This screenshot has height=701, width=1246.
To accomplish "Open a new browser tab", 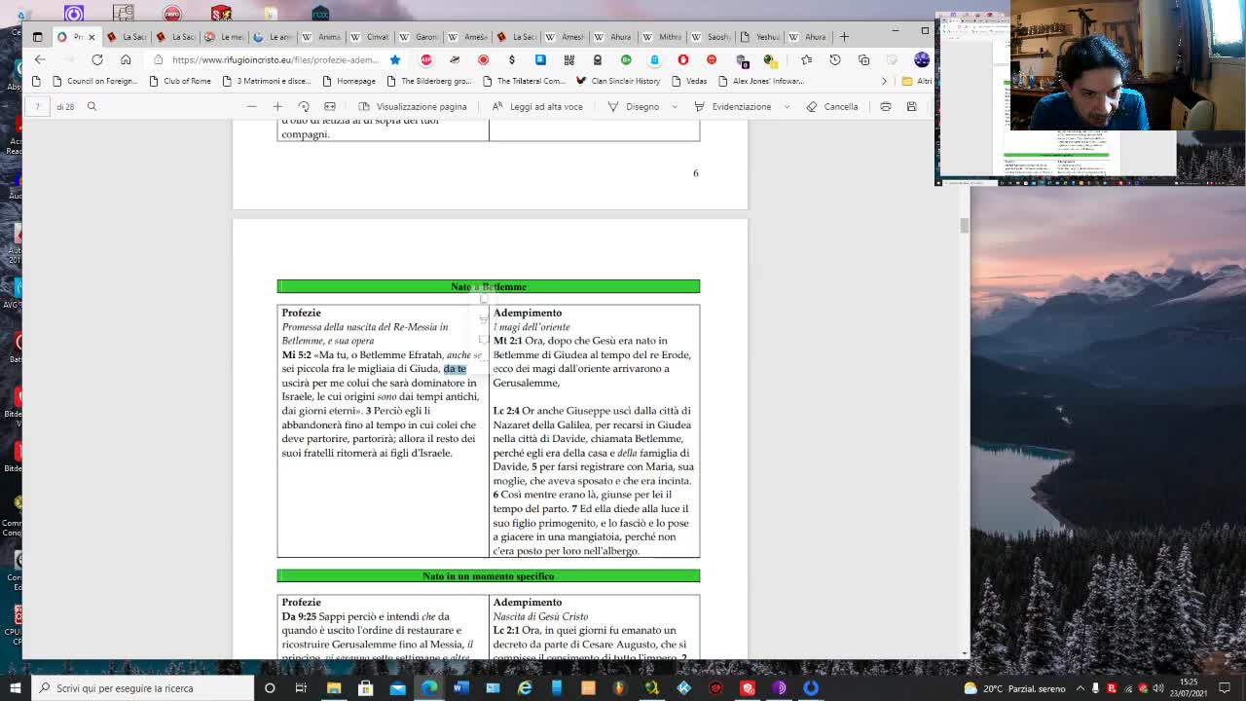I will (x=844, y=37).
